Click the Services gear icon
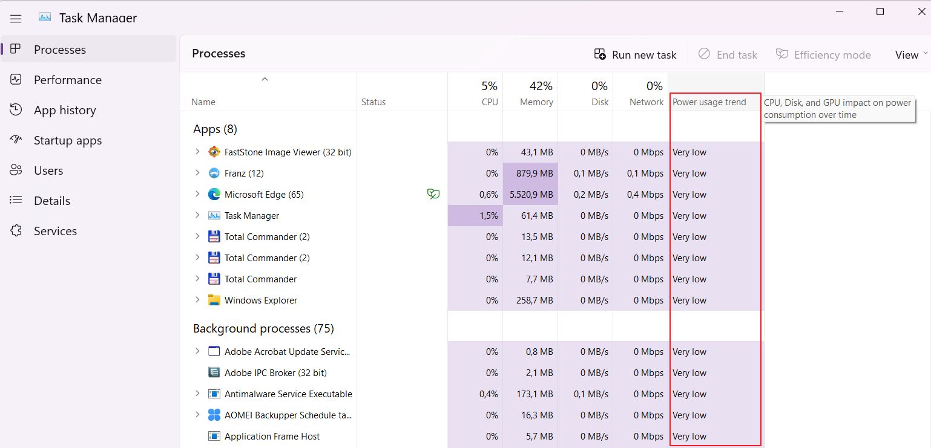The height and width of the screenshot is (448, 931). coord(16,231)
